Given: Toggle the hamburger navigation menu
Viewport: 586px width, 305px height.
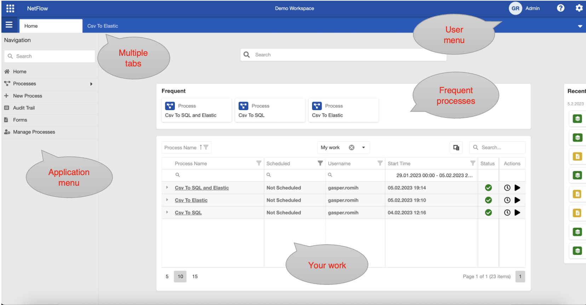Looking at the screenshot, I should [9, 25].
